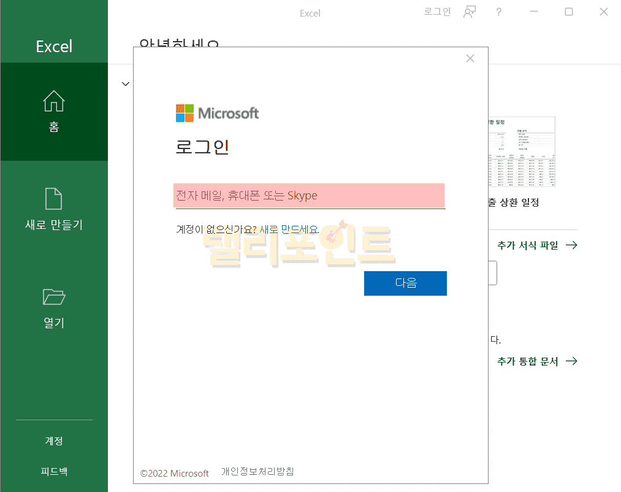Image resolution: width=621 pixels, height=492 pixels.
Task: Minimize the Excel window
Action: 534,12
